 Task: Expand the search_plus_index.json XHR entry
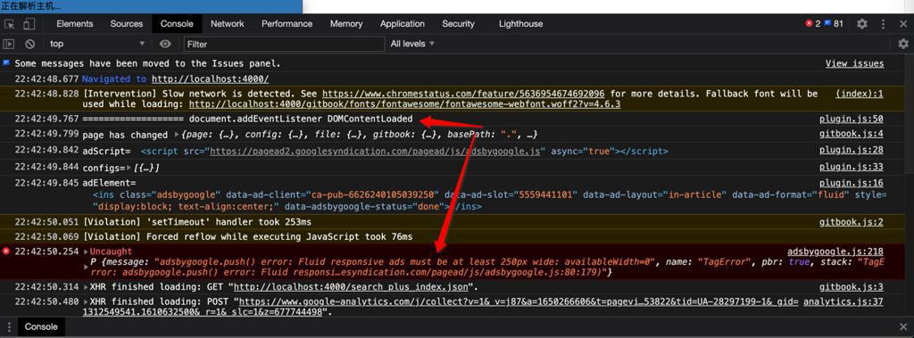point(87,287)
